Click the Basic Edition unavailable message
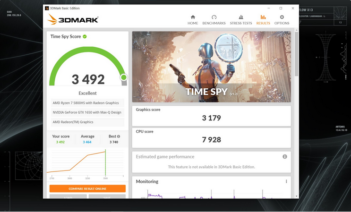Screen dimensions: 351x212 (x=212, y=167)
